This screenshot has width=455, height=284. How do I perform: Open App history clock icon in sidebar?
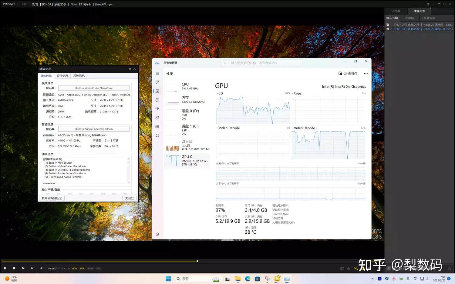[x=157, y=100]
